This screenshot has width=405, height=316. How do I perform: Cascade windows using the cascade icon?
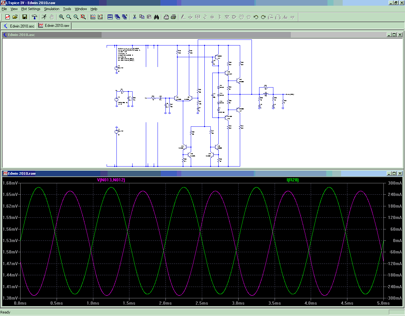tap(117, 17)
